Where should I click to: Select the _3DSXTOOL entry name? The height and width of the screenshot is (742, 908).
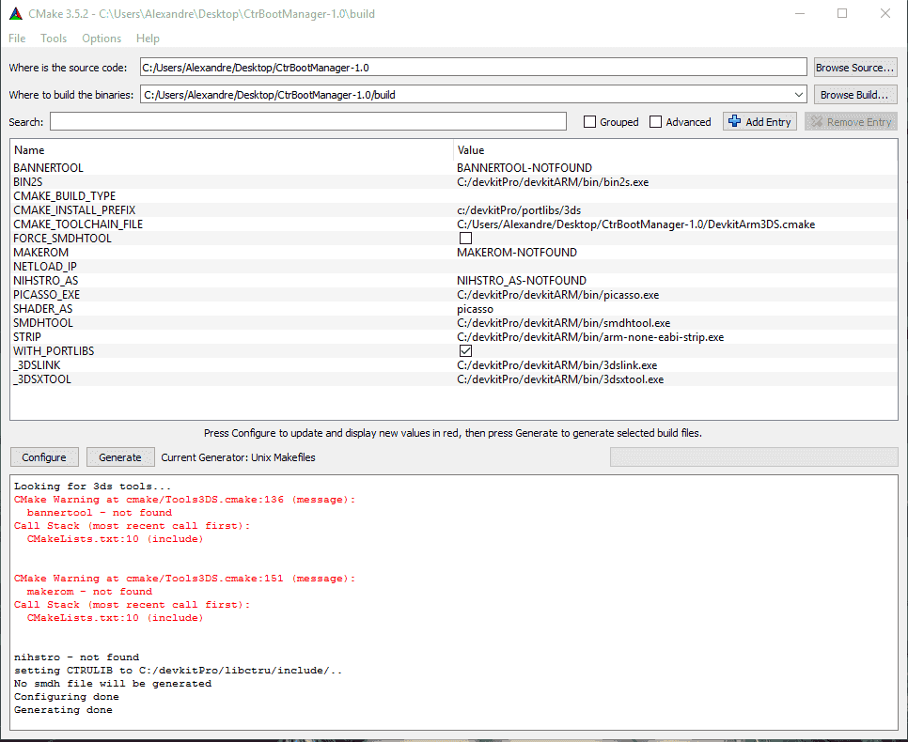(42, 379)
